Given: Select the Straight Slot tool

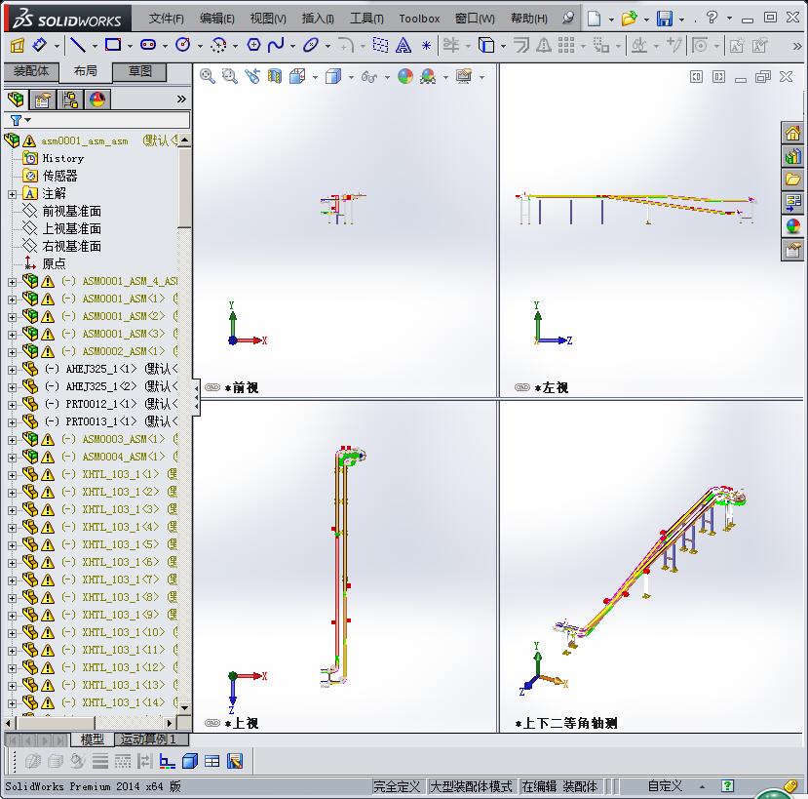Looking at the screenshot, I should [x=148, y=46].
